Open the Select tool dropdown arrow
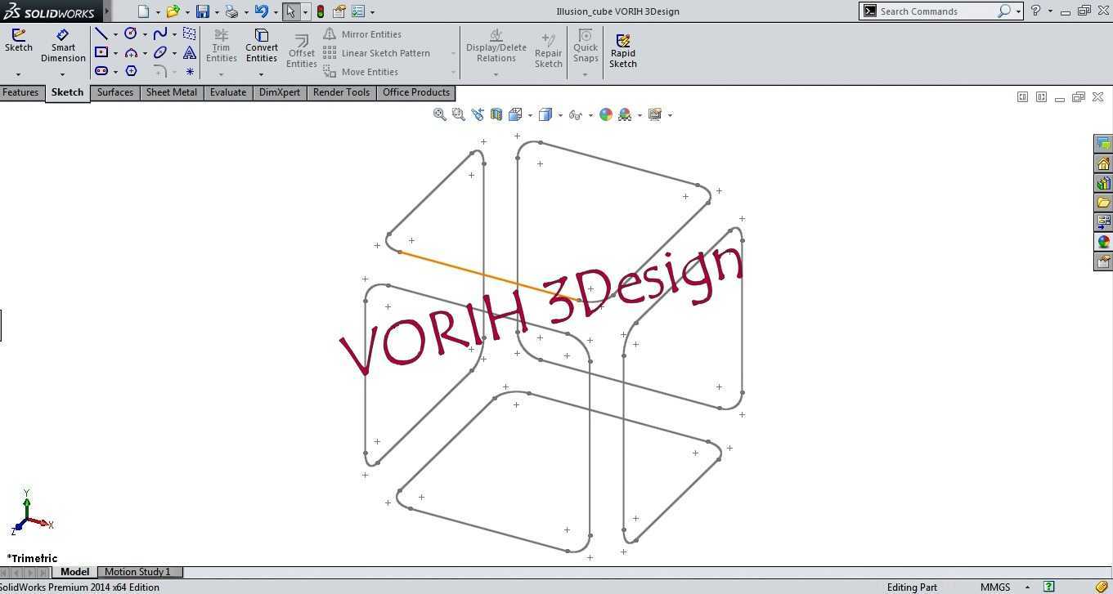1113x594 pixels. [305, 12]
